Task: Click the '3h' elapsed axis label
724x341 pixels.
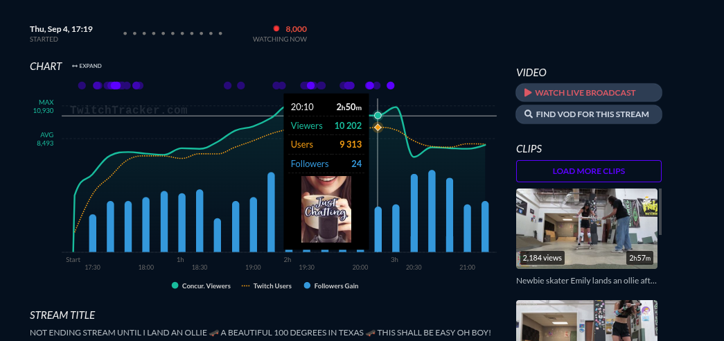Action: [394, 260]
